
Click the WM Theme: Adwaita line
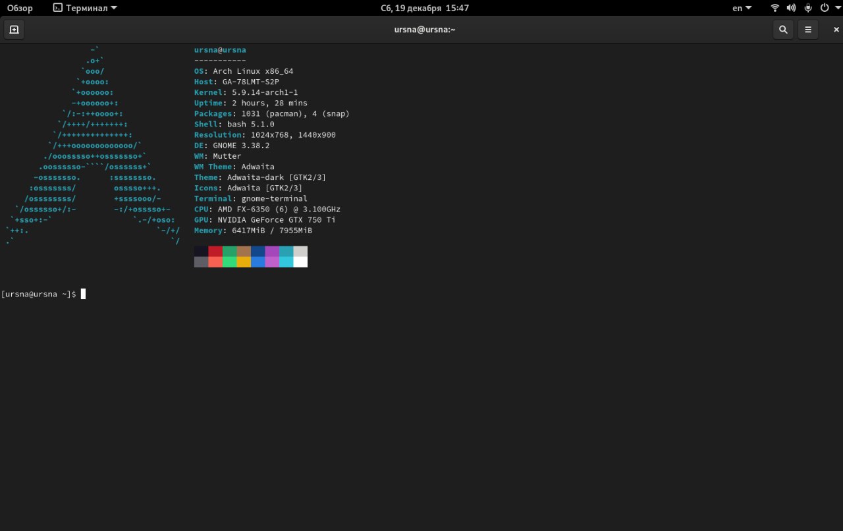click(234, 167)
